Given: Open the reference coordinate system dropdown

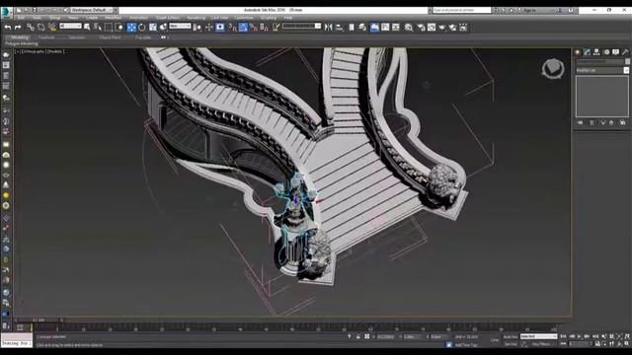Looking at the screenshot, I should 180,27.
